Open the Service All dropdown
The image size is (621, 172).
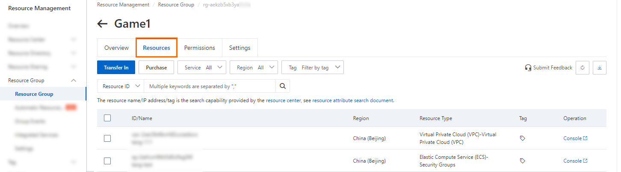point(202,68)
